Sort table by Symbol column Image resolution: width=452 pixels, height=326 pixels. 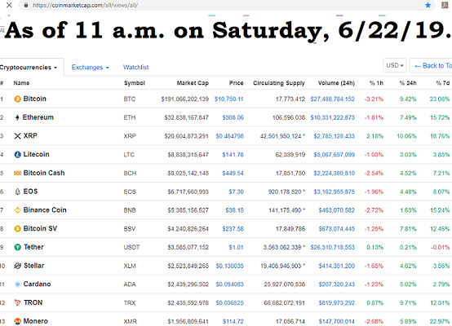pyautogui.click(x=135, y=83)
